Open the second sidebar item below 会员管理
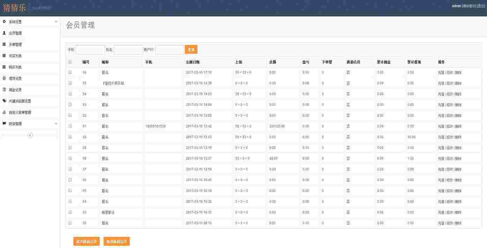 pyautogui.click(x=15, y=56)
